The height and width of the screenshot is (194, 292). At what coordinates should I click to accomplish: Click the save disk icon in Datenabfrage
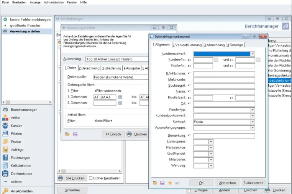(162, 183)
